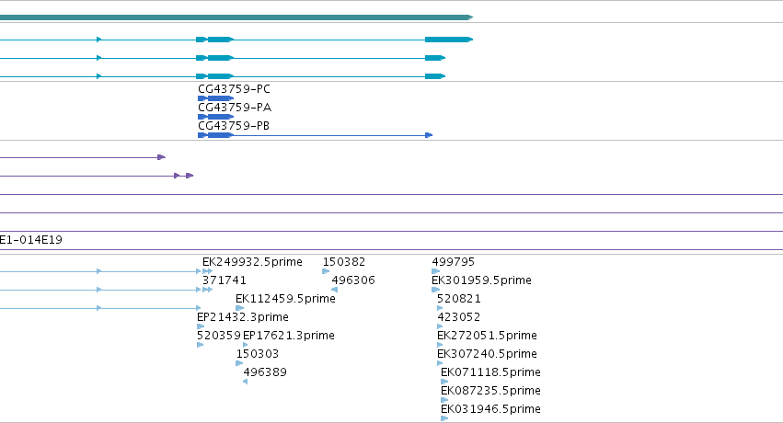Click the EK031946.5prime feature label
This screenshot has height=423, width=783.
490,409
